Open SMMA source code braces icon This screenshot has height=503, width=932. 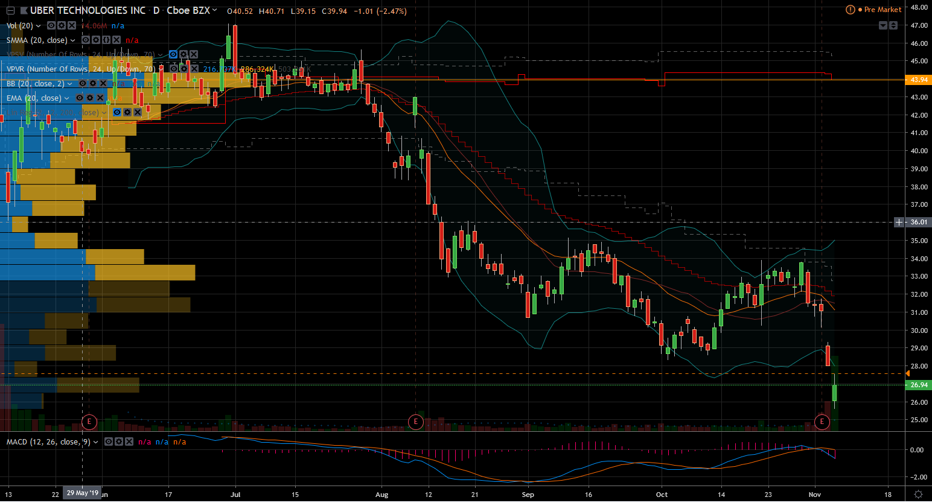pyautogui.click(x=106, y=40)
